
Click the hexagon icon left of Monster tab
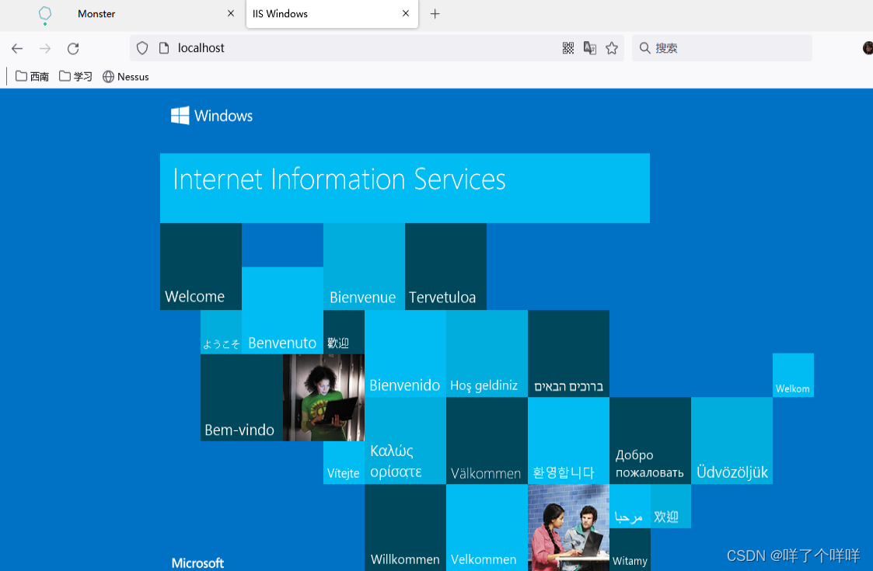pos(45,15)
